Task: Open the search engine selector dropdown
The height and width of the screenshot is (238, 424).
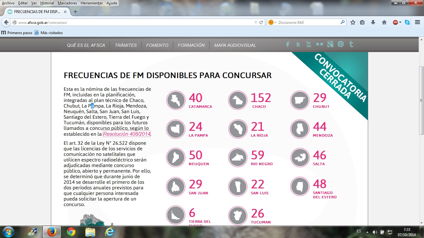Action: click(x=272, y=22)
